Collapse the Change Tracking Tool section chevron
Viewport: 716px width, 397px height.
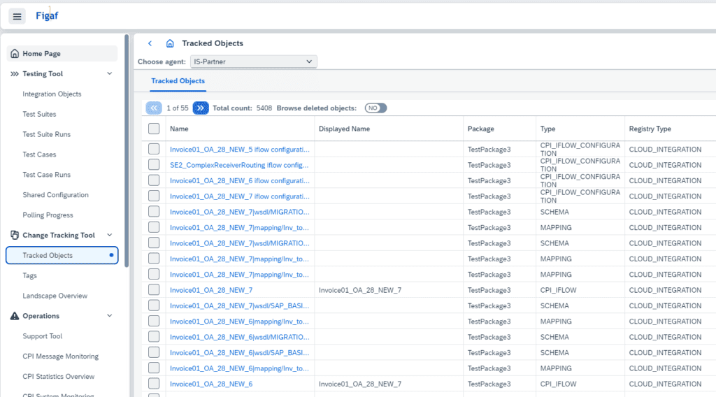pos(110,235)
